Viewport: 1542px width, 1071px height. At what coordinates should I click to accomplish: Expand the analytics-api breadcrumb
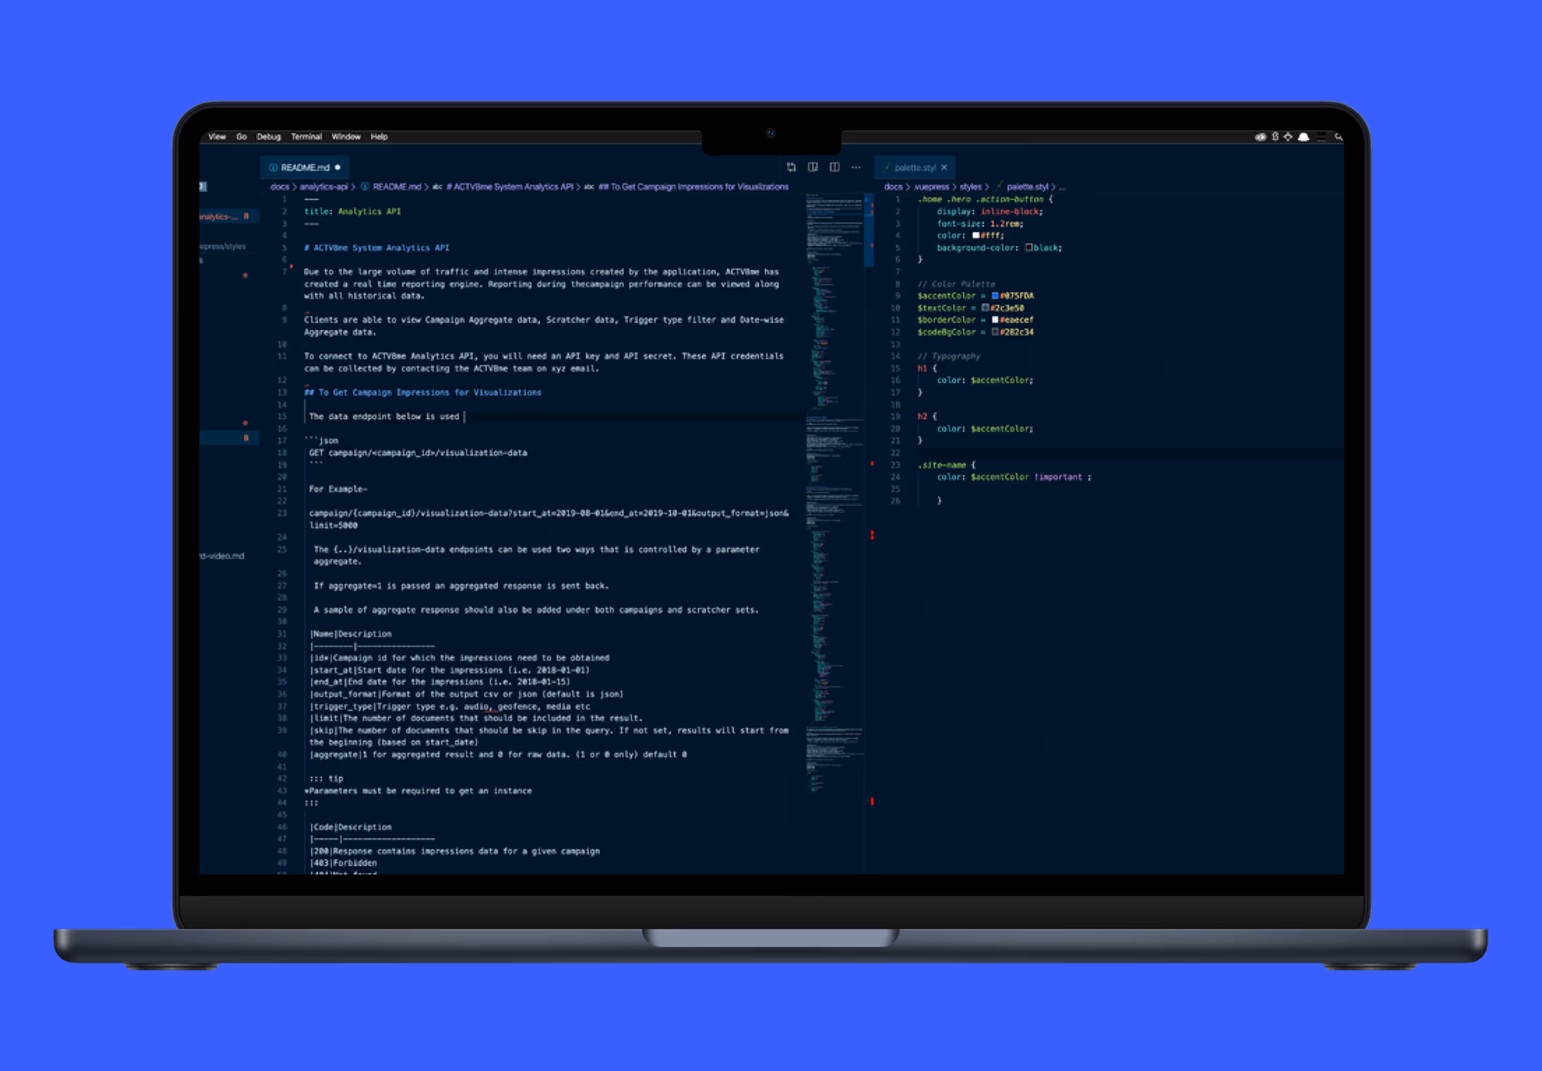tap(323, 187)
